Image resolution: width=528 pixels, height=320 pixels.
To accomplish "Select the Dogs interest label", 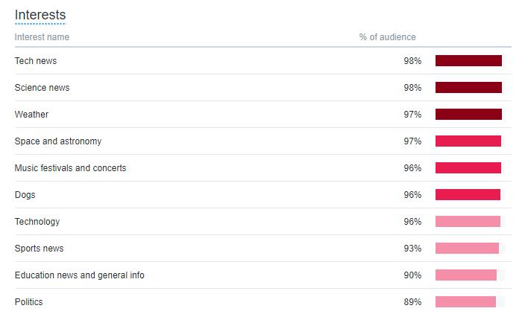I will 25,195.
